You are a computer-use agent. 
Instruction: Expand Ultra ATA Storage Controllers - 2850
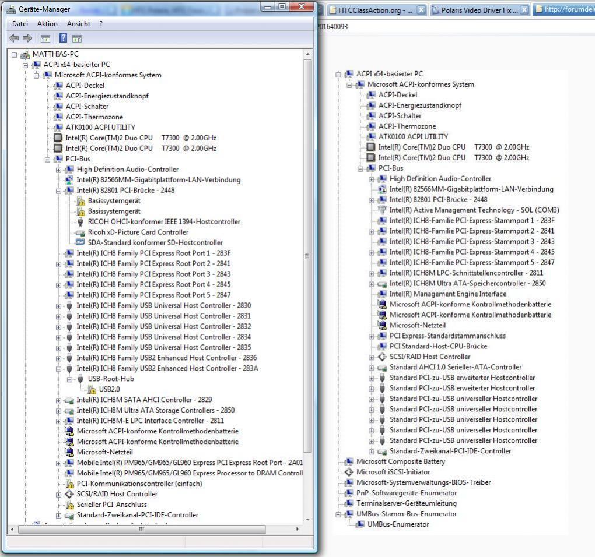58,411
